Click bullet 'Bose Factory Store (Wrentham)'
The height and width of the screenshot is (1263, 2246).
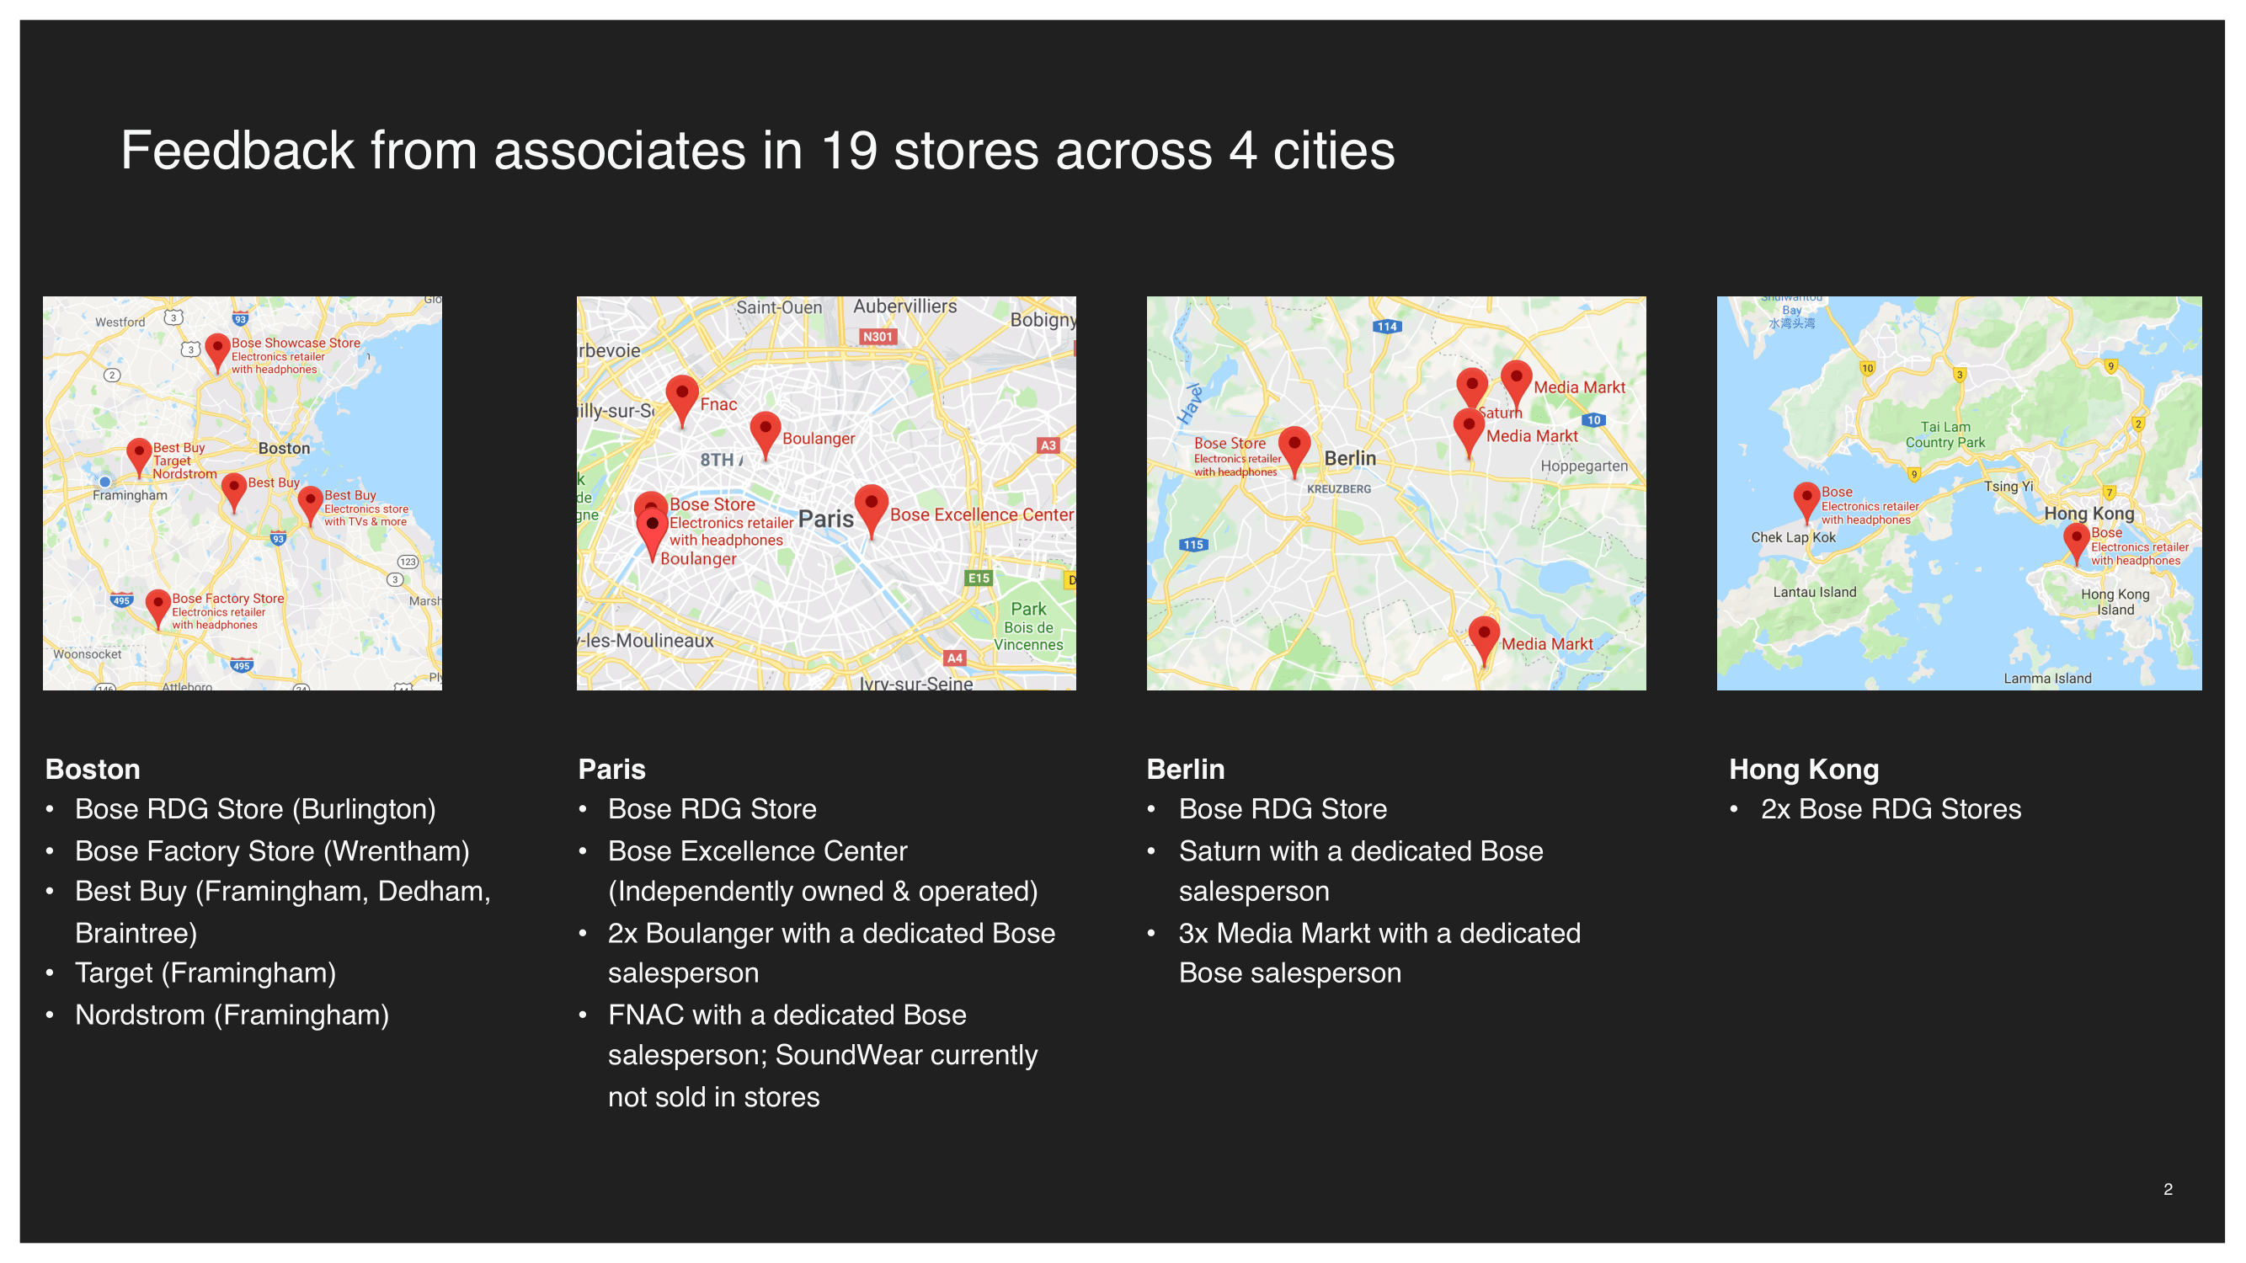pyautogui.click(x=272, y=851)
